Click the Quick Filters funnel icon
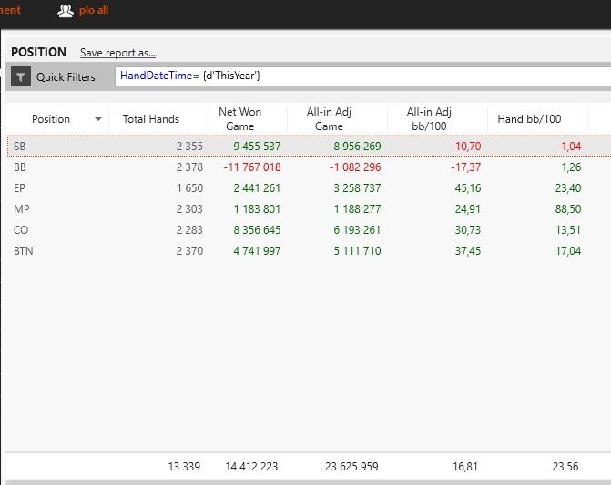611x485 pixels. 21,77
